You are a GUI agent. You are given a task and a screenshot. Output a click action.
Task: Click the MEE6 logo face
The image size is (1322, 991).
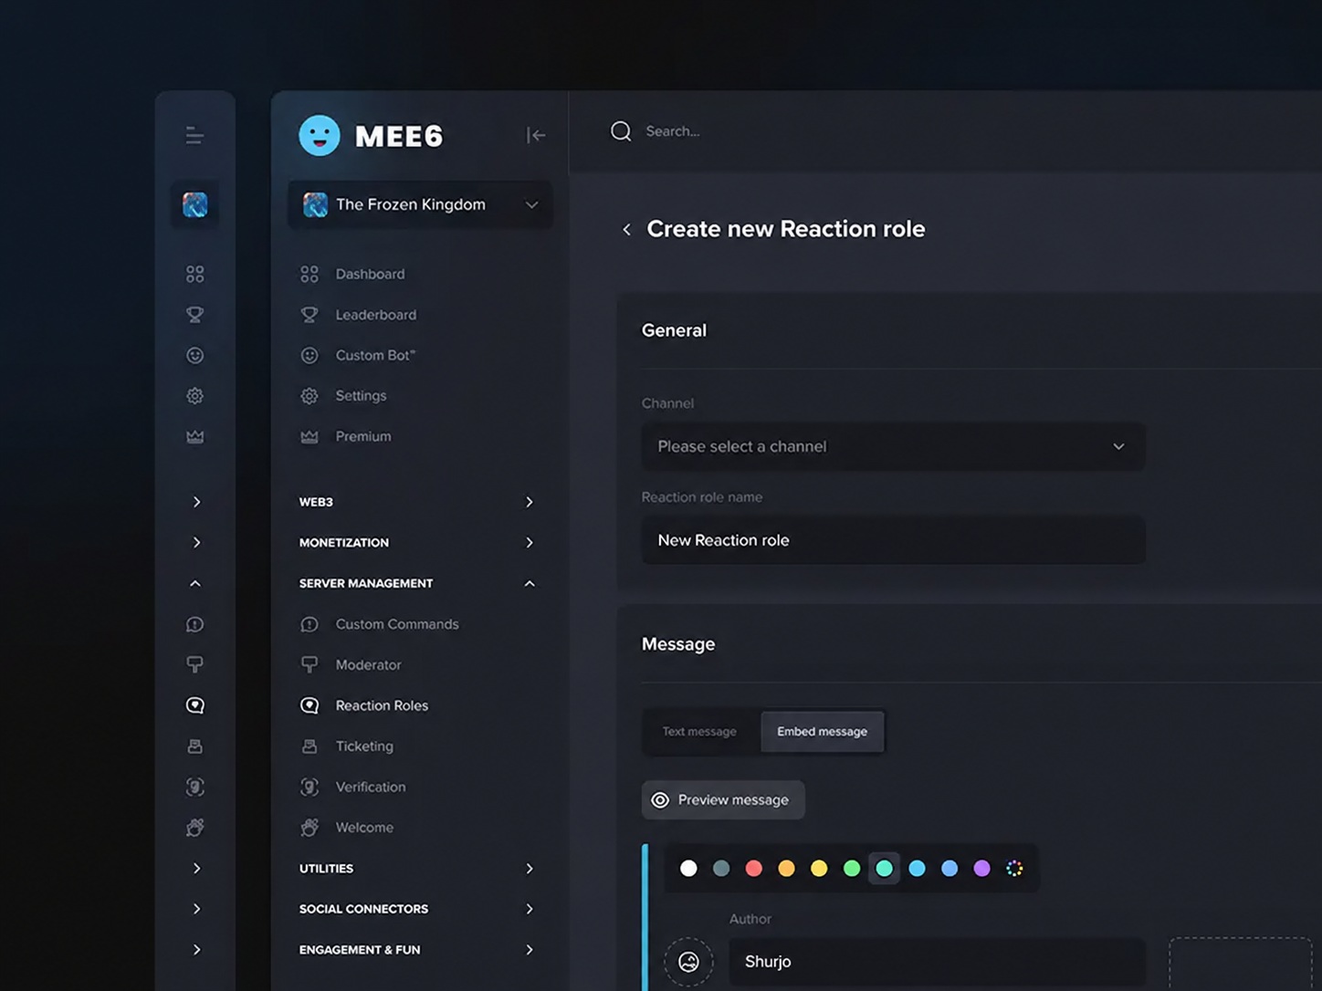click(320, 135)
